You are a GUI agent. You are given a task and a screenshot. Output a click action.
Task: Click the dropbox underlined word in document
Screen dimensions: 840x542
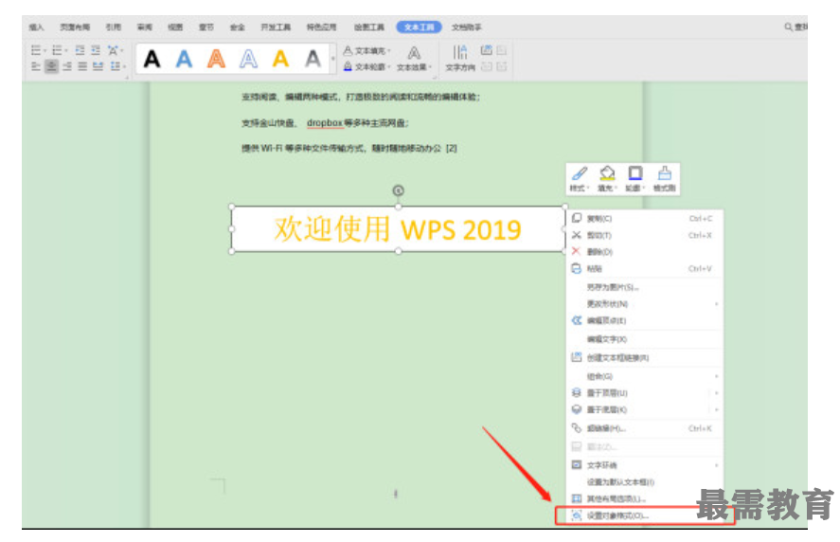[324, 123]
